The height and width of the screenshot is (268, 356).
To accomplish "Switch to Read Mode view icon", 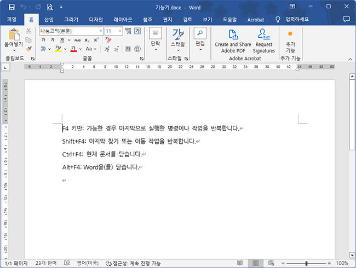I will point(240,263).
